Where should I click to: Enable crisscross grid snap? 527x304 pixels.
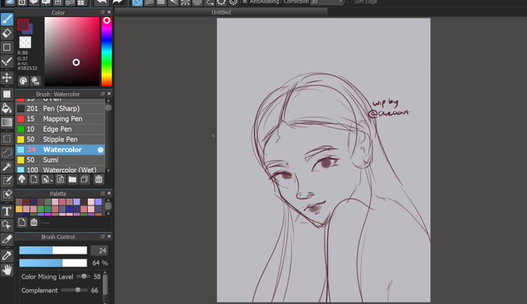161,2
